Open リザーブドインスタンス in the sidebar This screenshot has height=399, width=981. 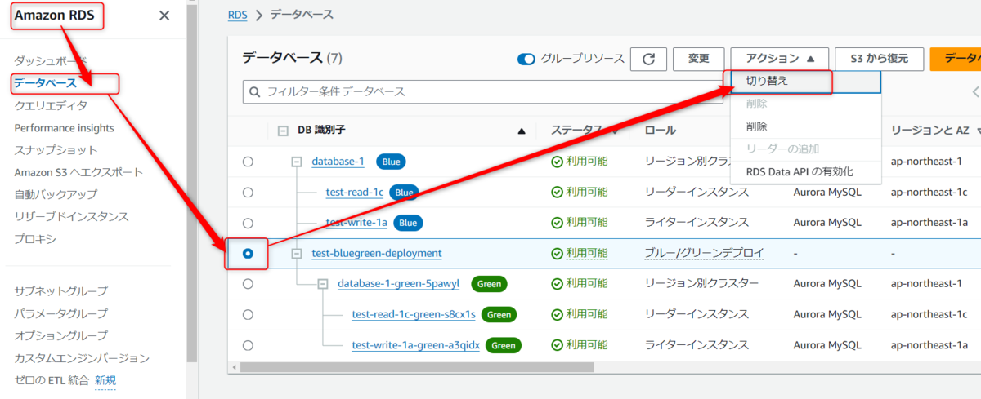pyautogui.click(x=71, y=216)
